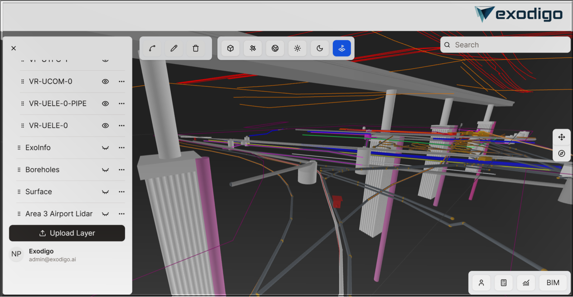Click the Upload Layer button

coord(67,233)
